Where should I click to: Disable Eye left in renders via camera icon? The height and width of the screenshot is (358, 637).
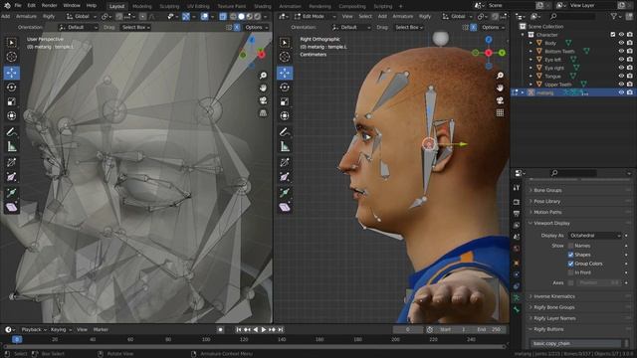629,60
